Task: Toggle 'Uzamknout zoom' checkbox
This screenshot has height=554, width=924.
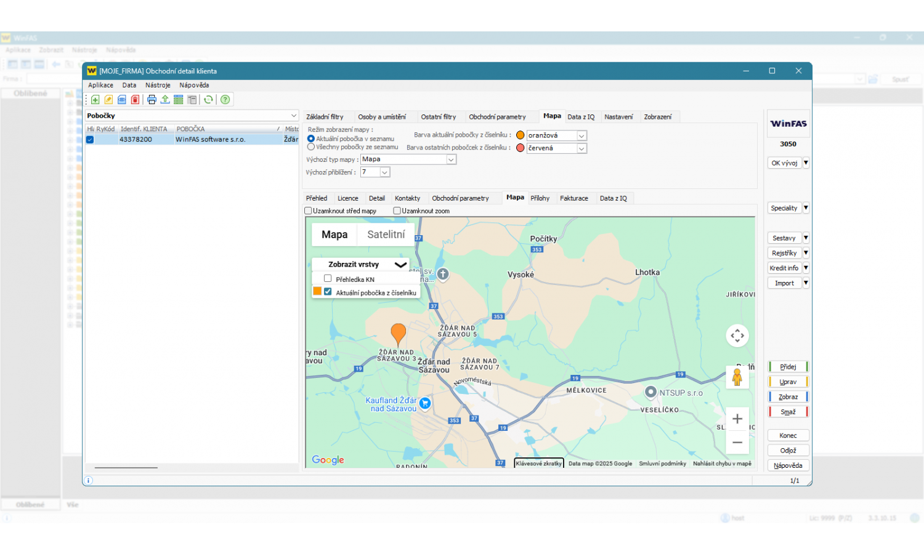Action: [397, 211]
